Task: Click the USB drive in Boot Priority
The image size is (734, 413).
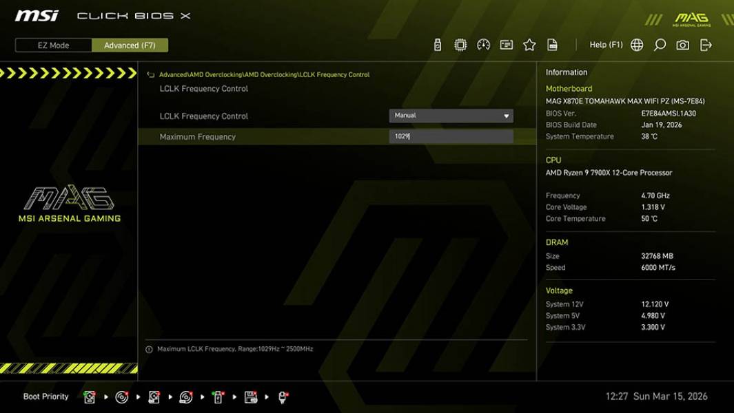Action: 217,396
